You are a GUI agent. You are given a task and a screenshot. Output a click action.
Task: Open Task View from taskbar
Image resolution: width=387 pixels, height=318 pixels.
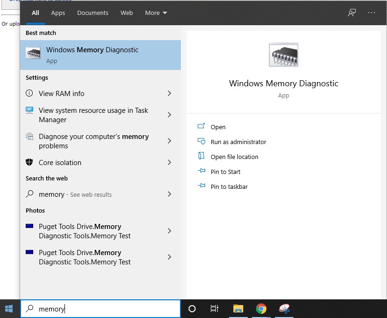[x=215, y=309]
